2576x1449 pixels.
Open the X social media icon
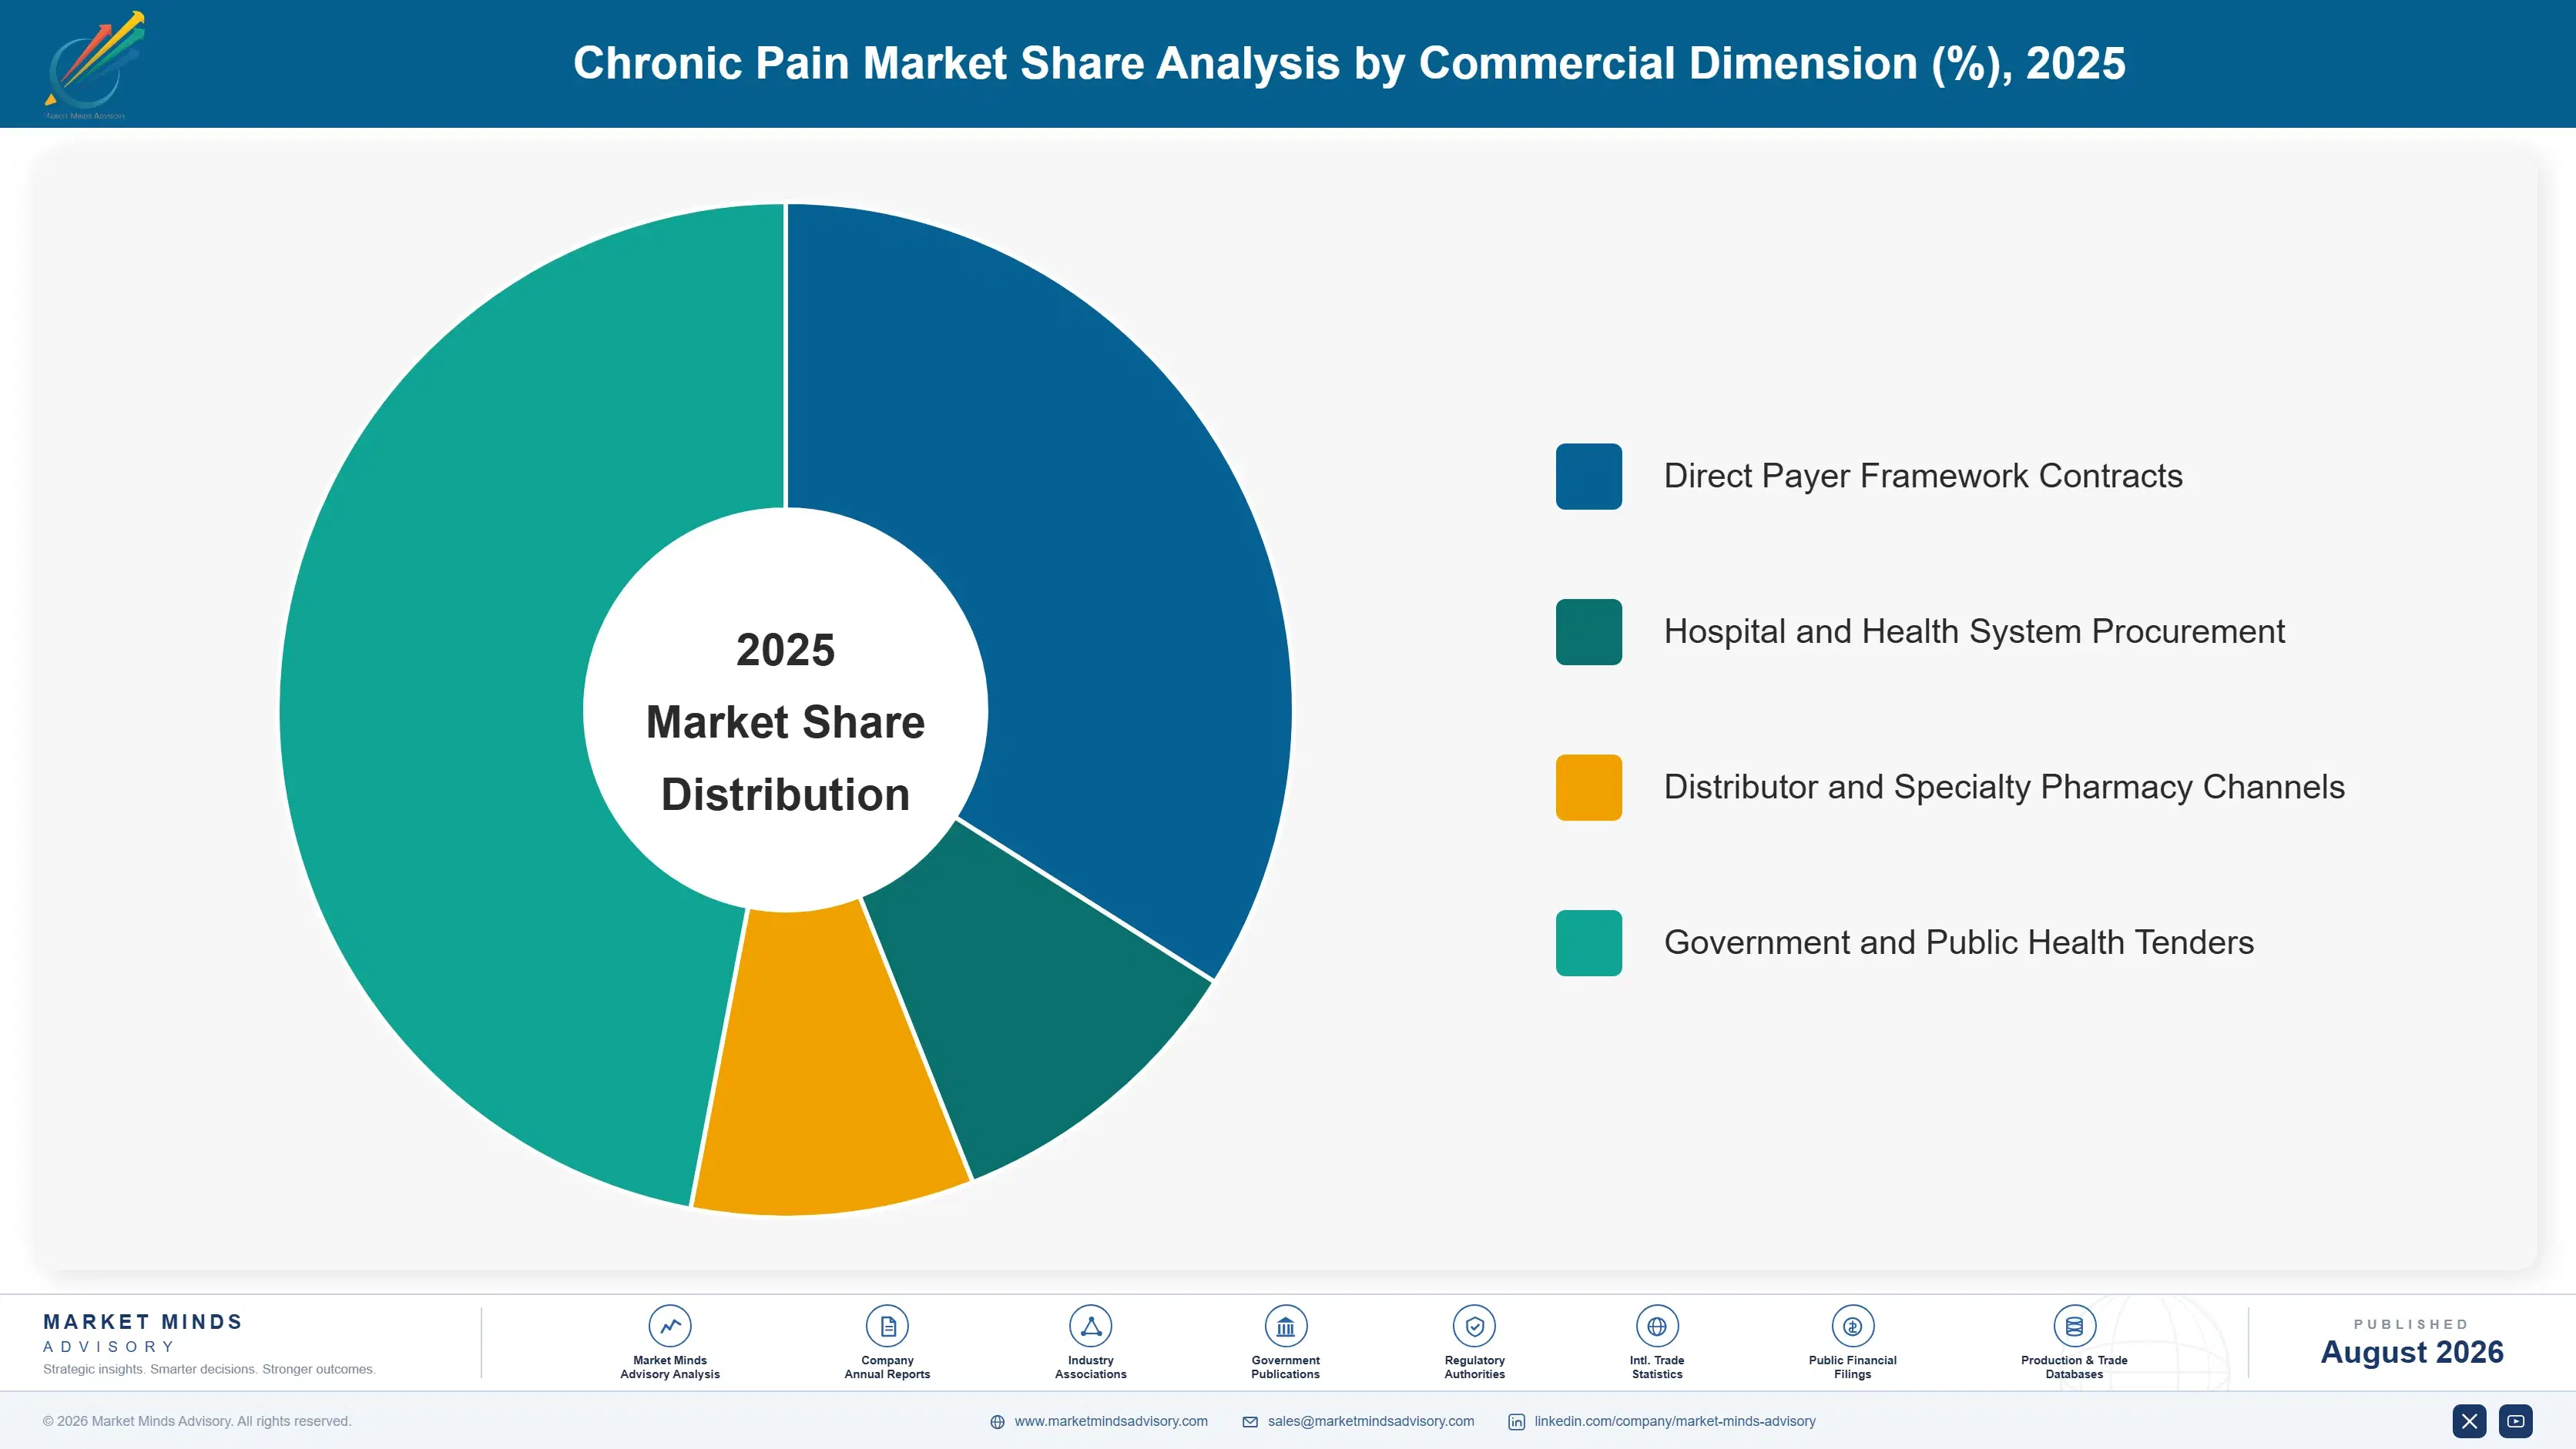(x=2469, y=1421)
